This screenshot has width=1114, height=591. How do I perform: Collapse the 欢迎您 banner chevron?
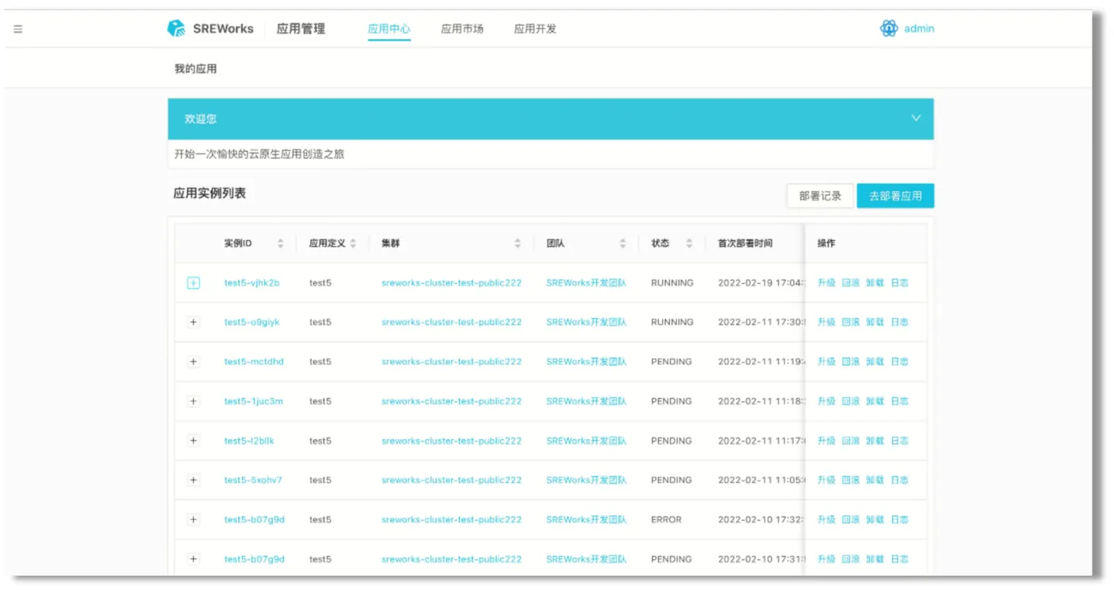916,118
